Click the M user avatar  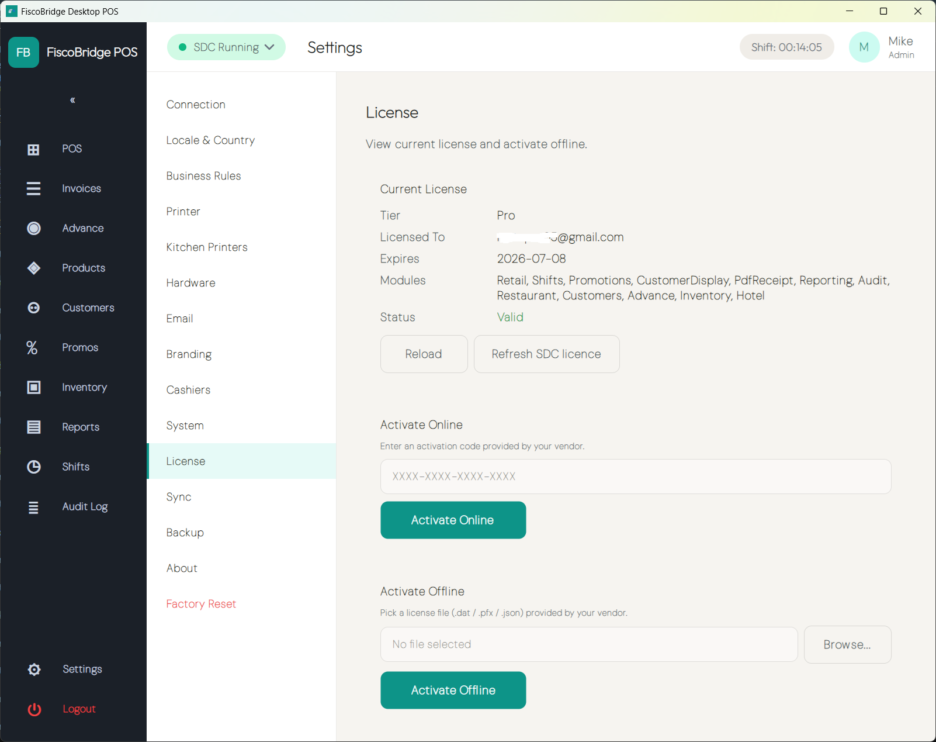(x=864, y=47)
